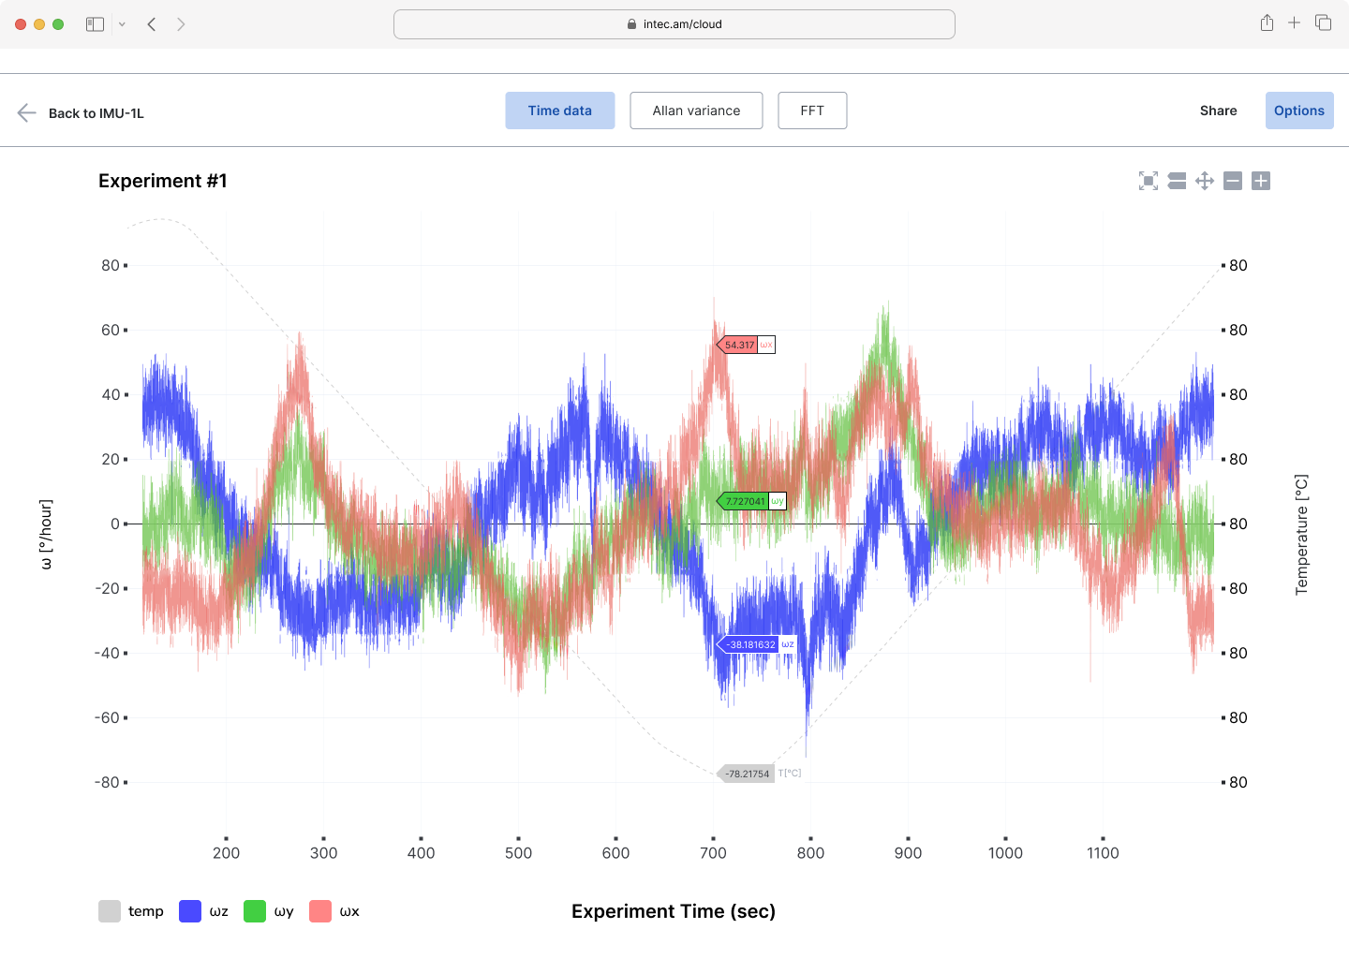
Task: Open the FFT tab
Action: (x=812, y=111)
